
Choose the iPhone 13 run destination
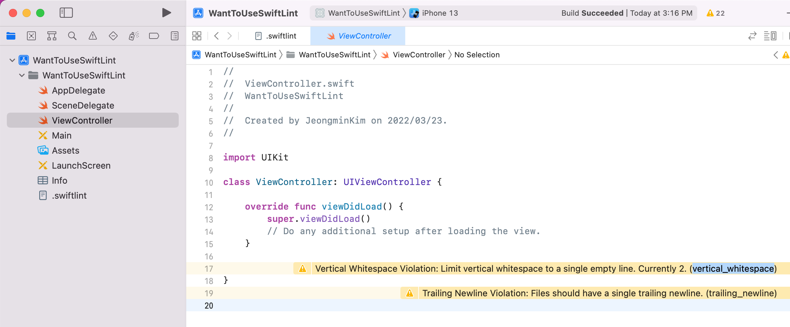[x=434, y=13]
